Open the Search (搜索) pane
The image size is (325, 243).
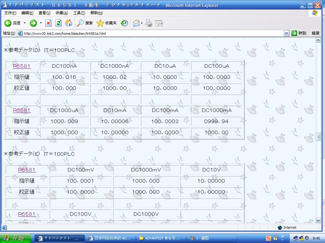click(x=84, y=23)
